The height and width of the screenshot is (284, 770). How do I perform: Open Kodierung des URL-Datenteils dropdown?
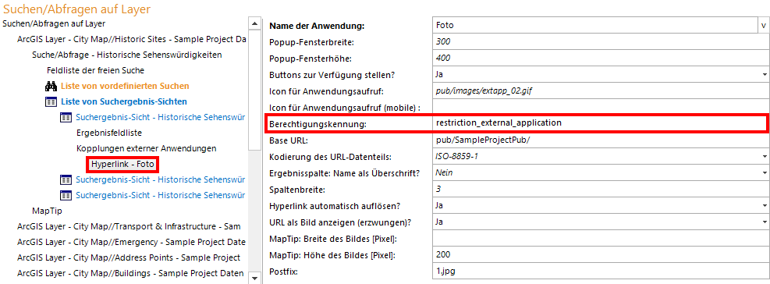[765, 156]
